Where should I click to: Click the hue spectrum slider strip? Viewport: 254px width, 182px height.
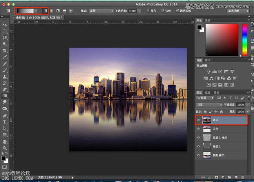pyautogui.click(x=245, y=38)
